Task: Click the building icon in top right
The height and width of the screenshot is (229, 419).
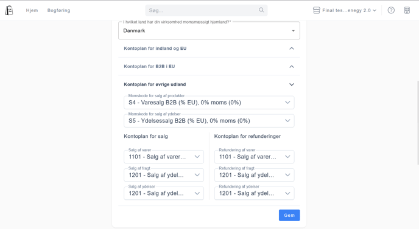Action: coord(407,10)
